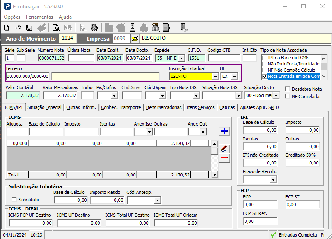The width and height of the screenshot is (332, 239).
Task: Remove ICMS line with red minus icon
Action: point(224,157)
